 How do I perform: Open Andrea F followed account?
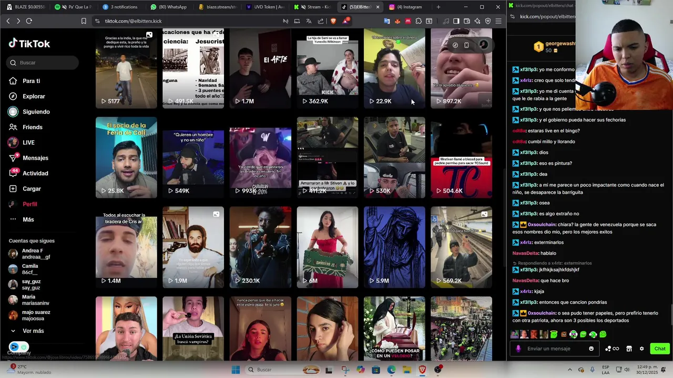pos(30,254)
